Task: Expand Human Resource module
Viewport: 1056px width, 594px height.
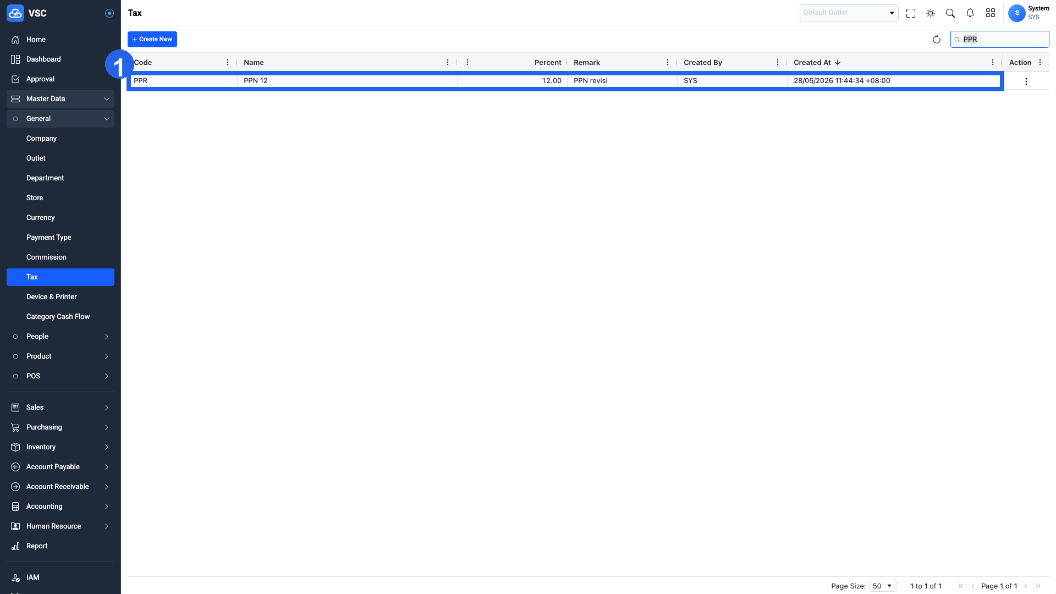Action: 61,526
